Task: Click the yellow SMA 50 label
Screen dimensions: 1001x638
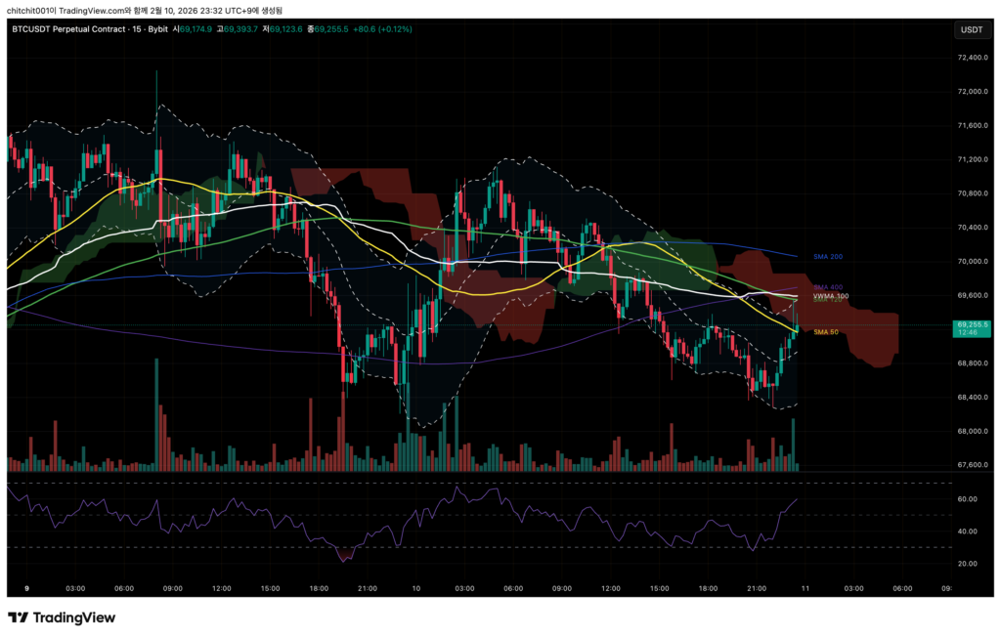Action: 826,332
